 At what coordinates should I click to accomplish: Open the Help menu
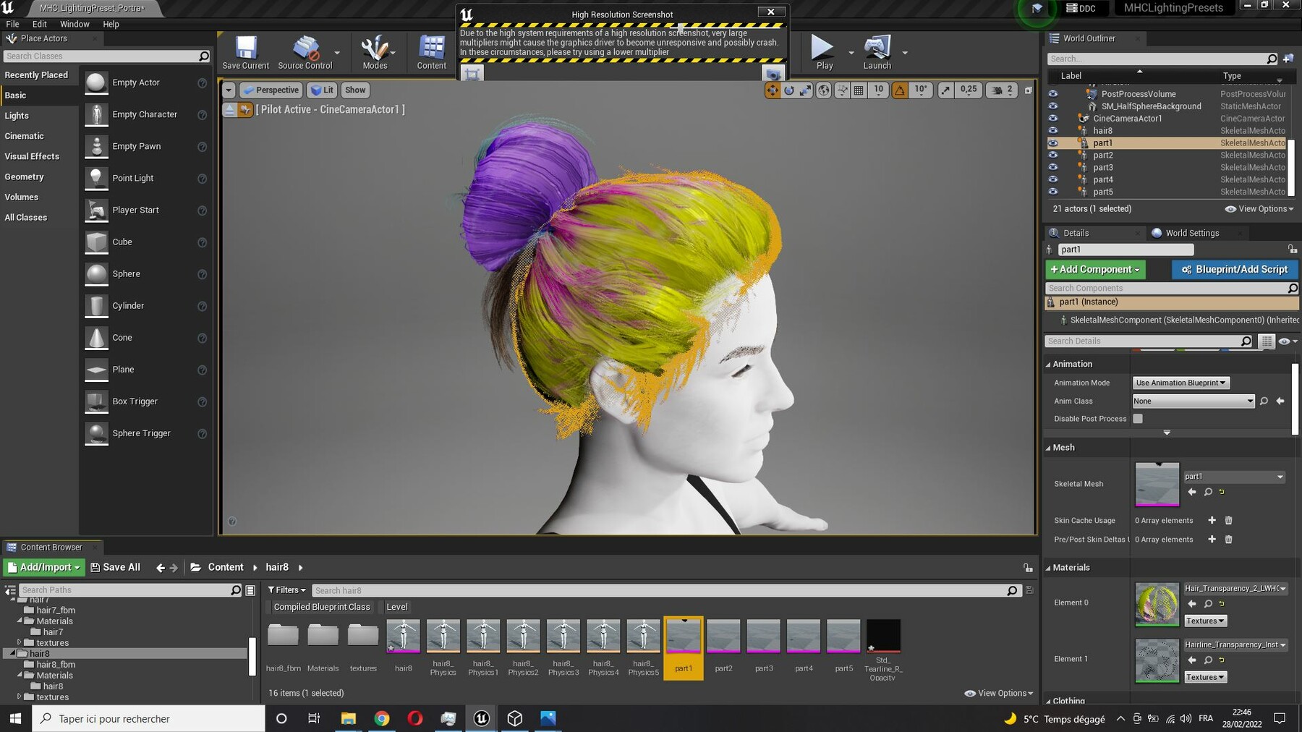click(111, 24)
